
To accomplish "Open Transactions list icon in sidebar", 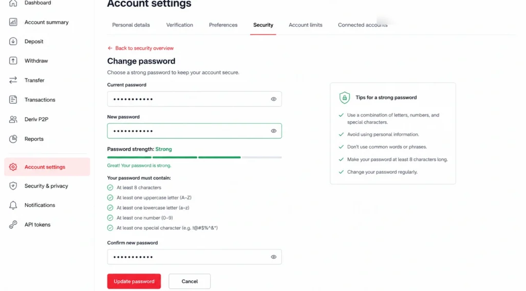I will pyautogui.click(x=13, y=100).
